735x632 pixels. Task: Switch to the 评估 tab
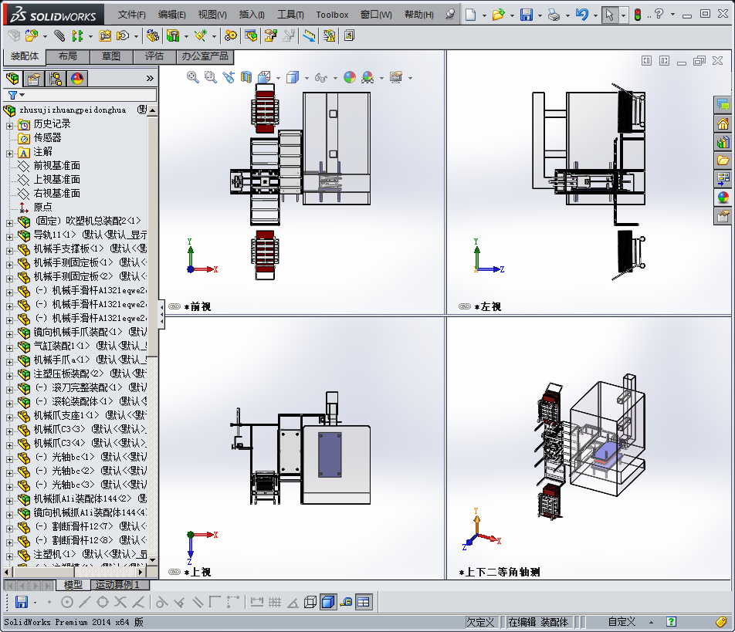(x=154, y=56)
